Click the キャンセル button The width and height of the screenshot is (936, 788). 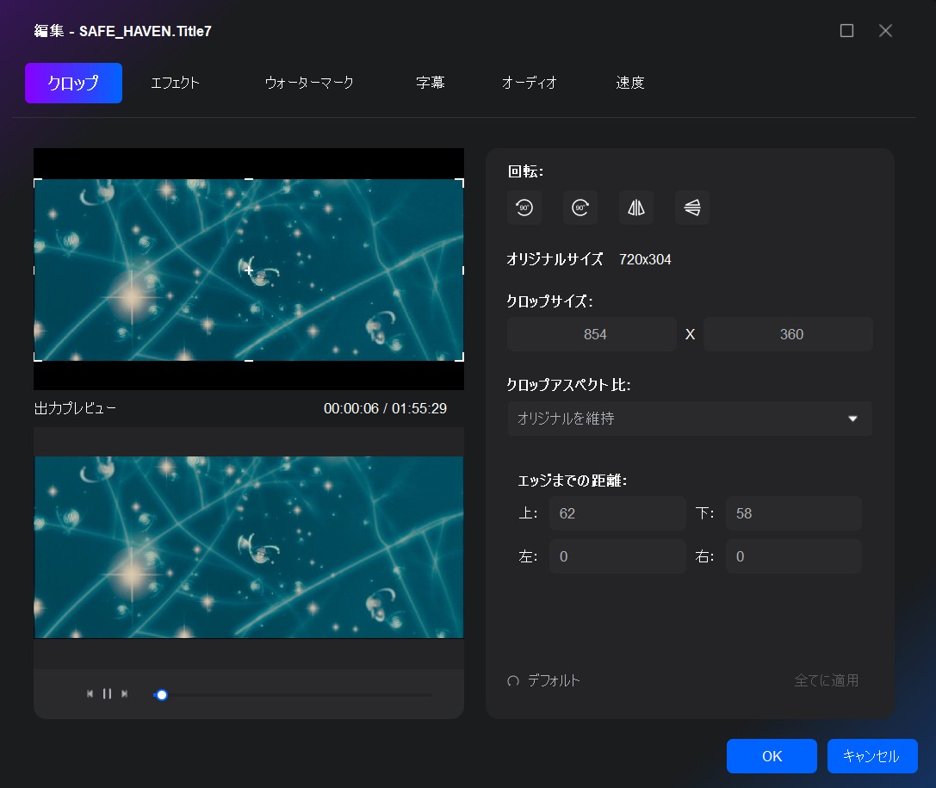(872, 756)
